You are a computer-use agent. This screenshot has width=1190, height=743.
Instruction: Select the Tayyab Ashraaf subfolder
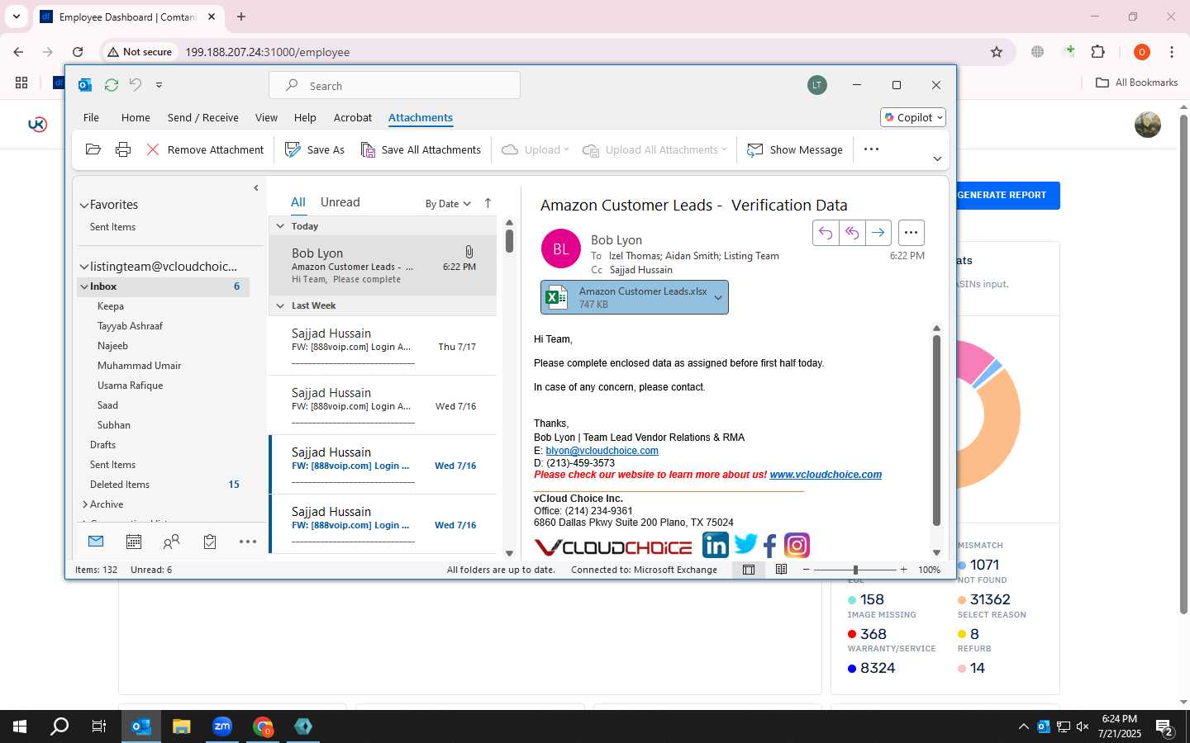(130, 326)
